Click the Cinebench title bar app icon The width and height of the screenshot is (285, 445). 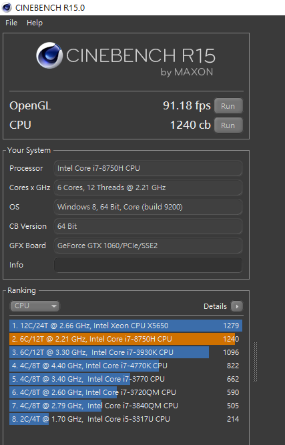click(x=7, y=7)
